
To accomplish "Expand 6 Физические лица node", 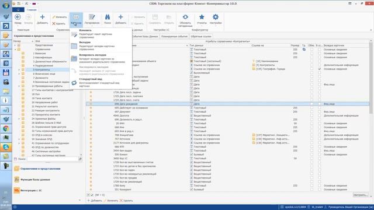I will click(19, 74).
